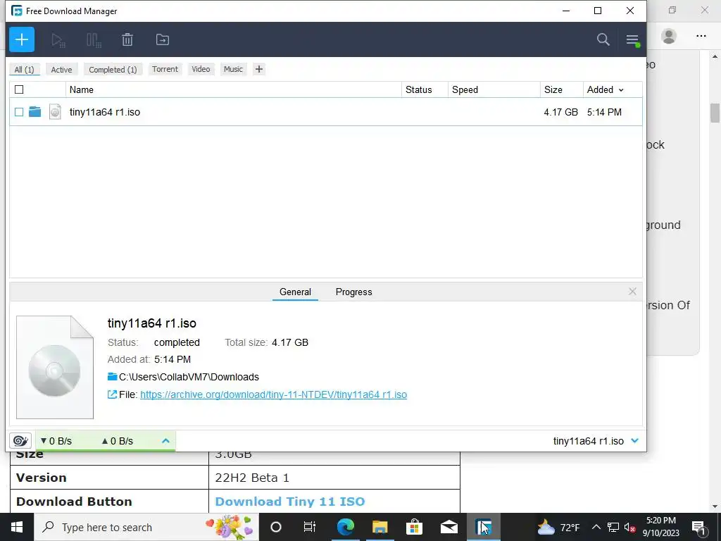This screenshot has width=721, height=541.
Task: Click the browser profile avatar icon
Action: tap(669, 36)
